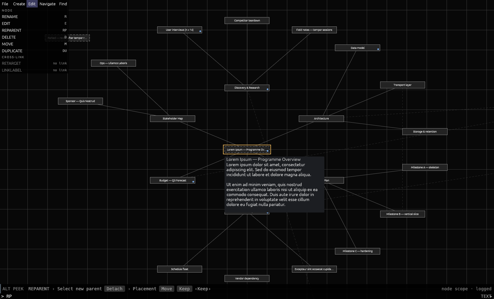Choose REPARENT from the Edit menu
The image size is (494, 299).
click(34, 30)
